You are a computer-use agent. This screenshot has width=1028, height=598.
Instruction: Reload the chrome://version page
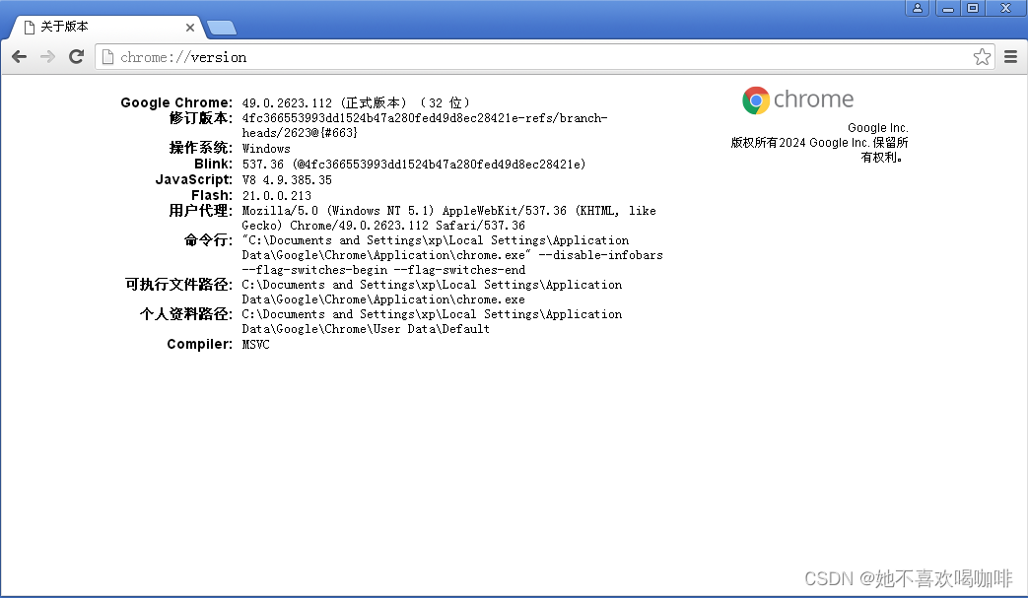click(76, 57)
